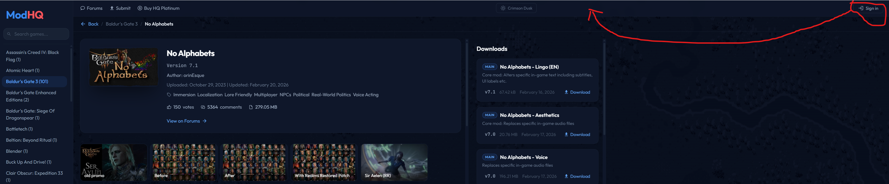Image resolution: width=889 pixels, height=184 pixels.
Task: Click the Multiplayer tag
Action: click(266, 95)
